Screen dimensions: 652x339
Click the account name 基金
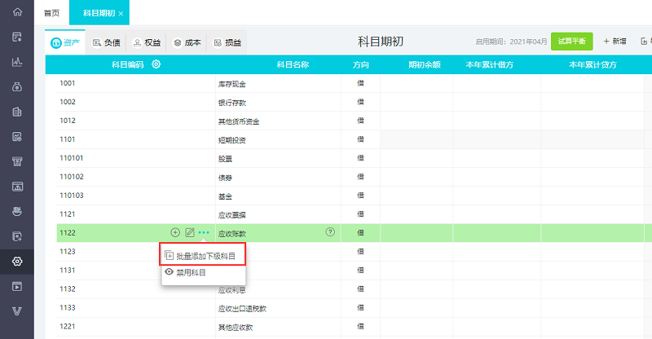click(226, 196)
